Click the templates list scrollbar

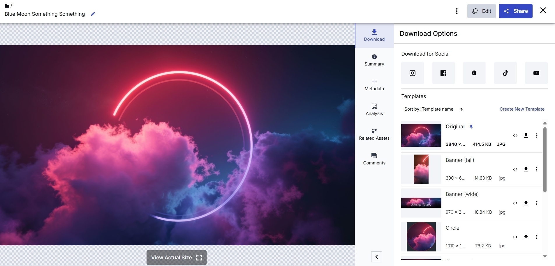[545, 159]
